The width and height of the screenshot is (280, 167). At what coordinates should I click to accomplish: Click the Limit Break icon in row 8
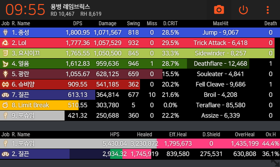tap(5, 105)
